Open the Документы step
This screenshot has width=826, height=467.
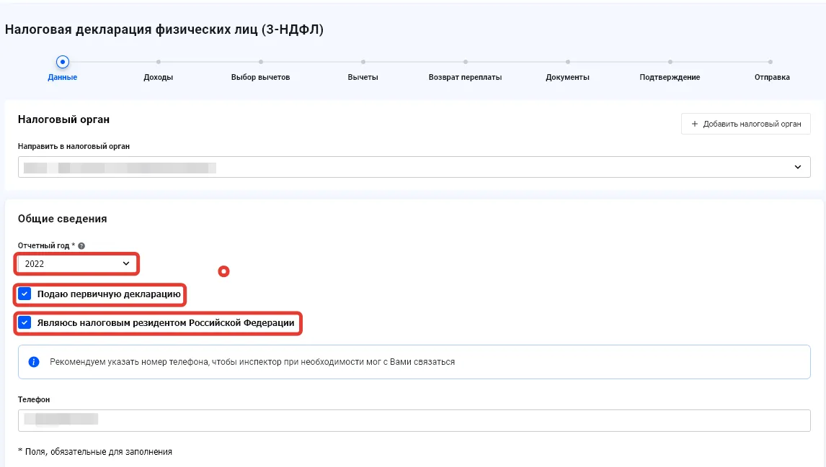tap(567, 77)
